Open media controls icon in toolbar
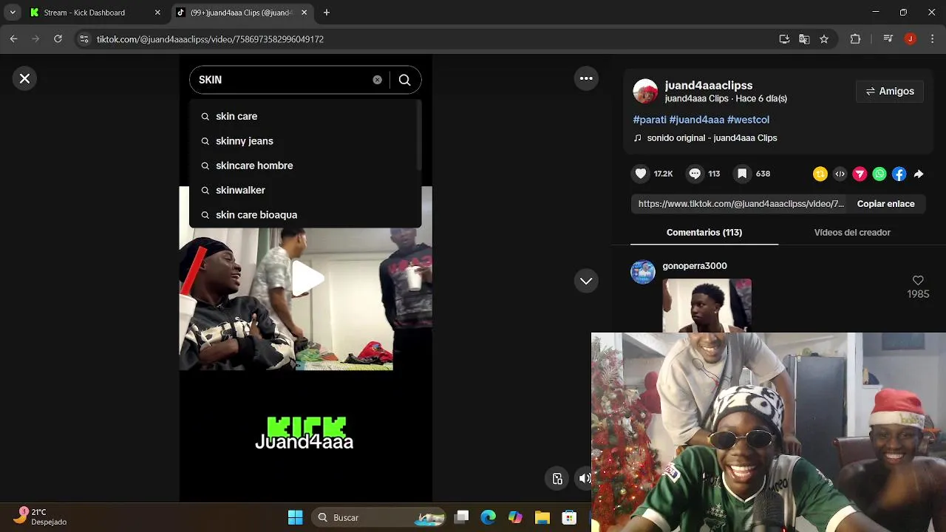This screenshot has width=946, height=532. 888,39
